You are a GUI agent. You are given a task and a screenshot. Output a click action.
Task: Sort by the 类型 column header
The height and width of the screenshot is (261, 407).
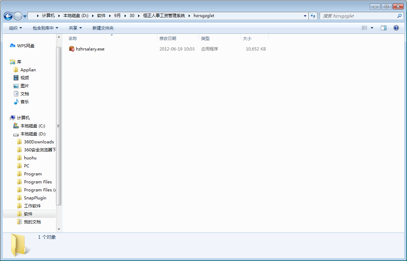[x=220, y=38]
